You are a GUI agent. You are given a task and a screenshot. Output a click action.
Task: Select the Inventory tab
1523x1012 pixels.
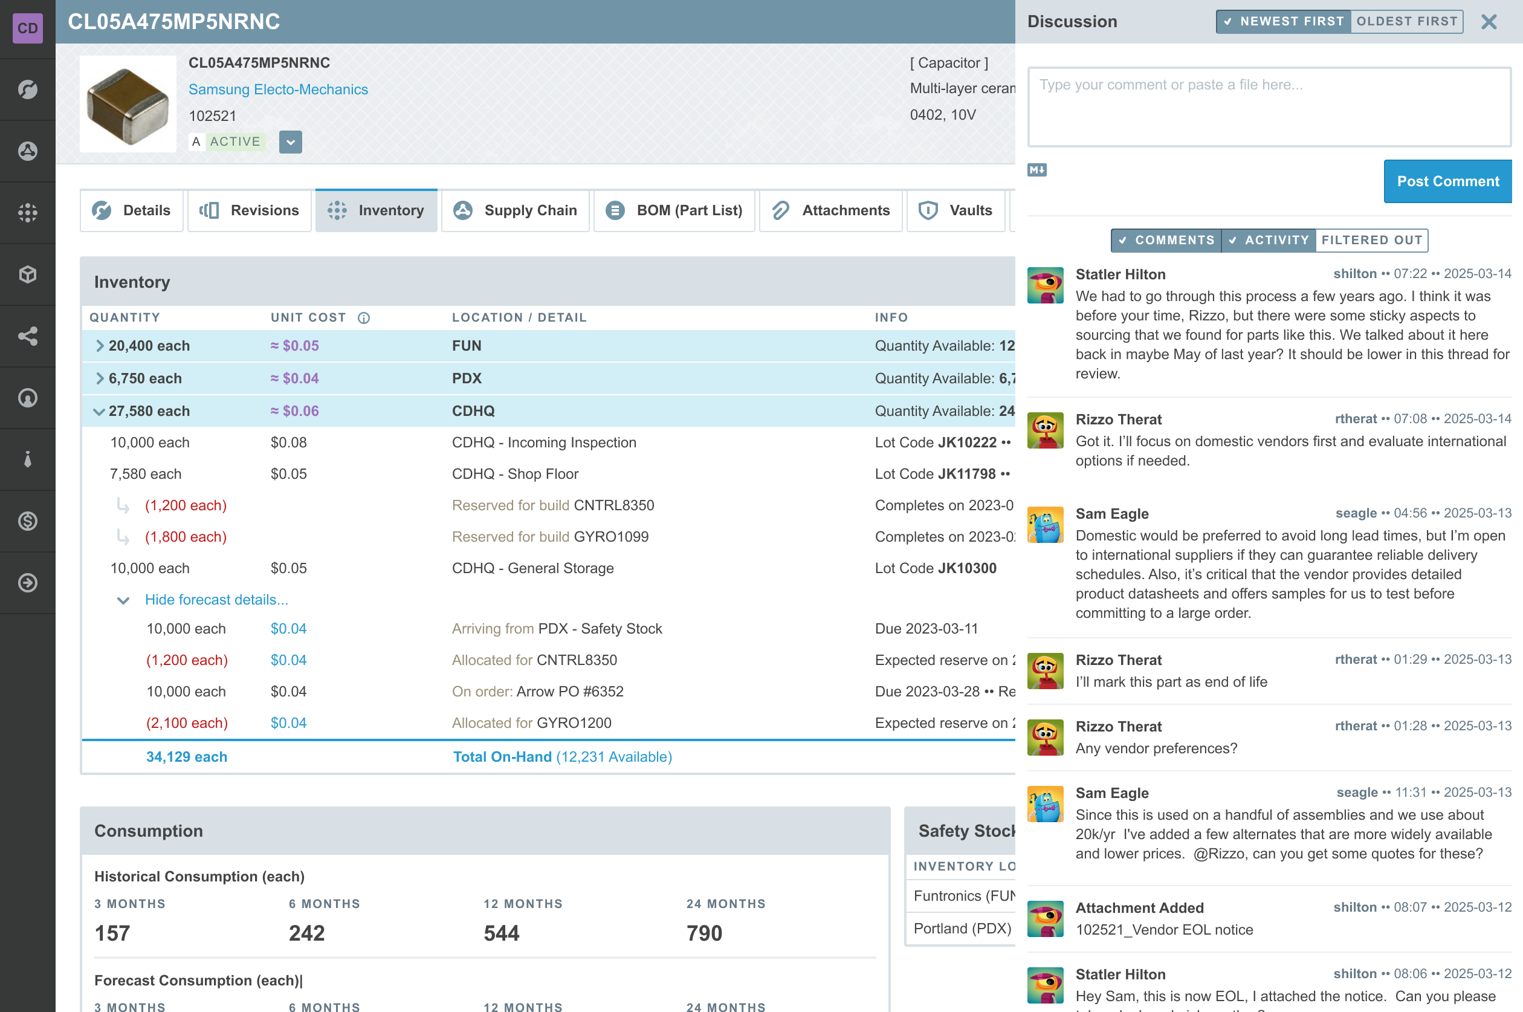376,210
